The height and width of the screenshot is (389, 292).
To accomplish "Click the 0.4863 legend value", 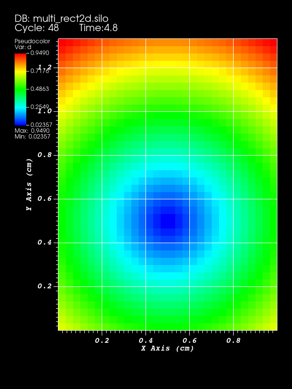I will [41, 89].
